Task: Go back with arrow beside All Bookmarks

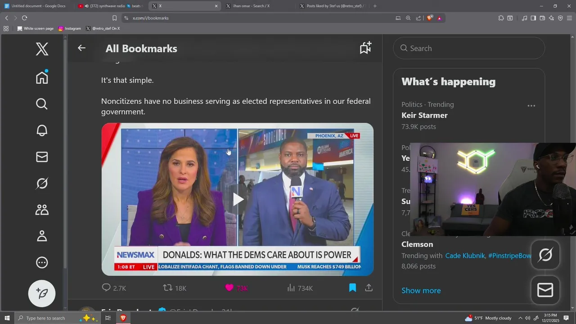Action: click(81, 48)
